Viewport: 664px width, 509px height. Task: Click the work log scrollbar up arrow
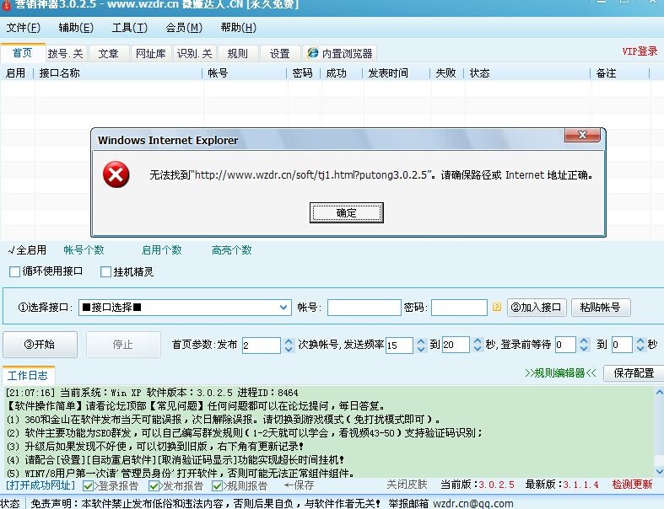[659, 393]
